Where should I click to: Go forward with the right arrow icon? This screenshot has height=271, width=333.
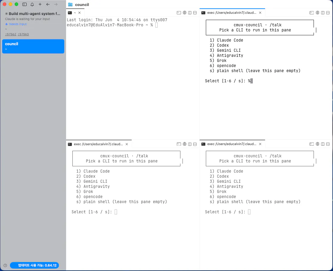point(56,4)
